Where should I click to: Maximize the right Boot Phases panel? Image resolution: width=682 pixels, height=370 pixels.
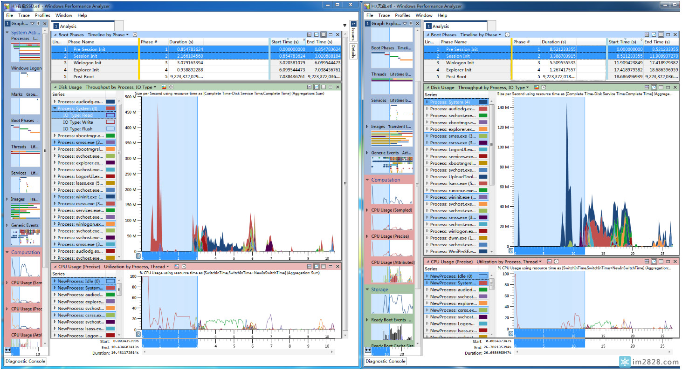(x=668, y=35)
